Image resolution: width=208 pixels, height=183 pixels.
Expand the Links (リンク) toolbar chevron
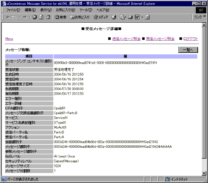(204, 16)
